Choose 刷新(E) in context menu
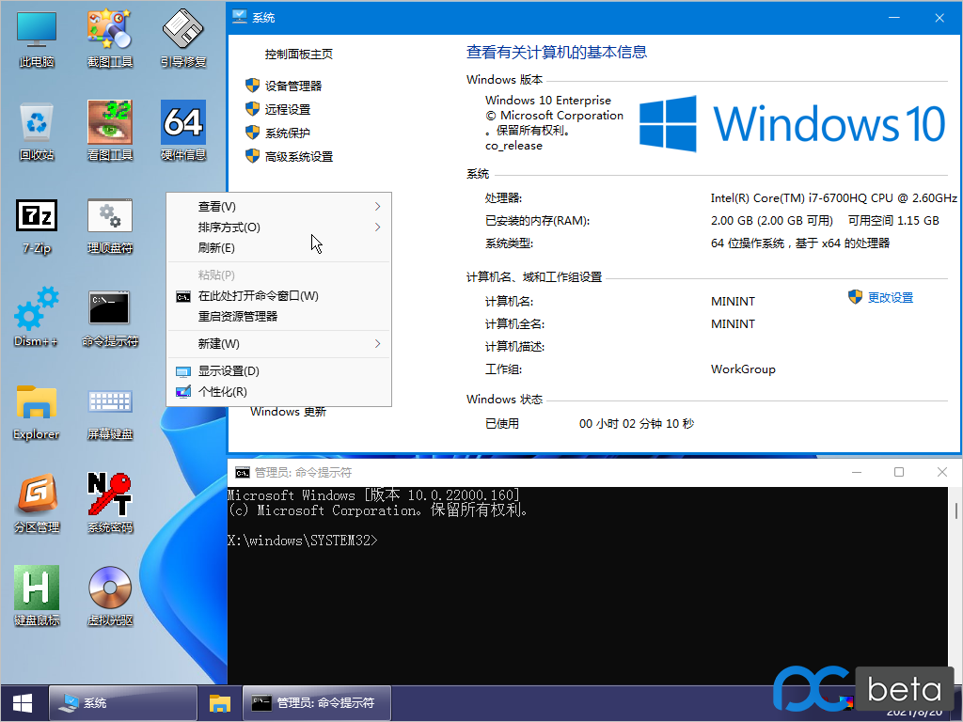 coord(279,248)
